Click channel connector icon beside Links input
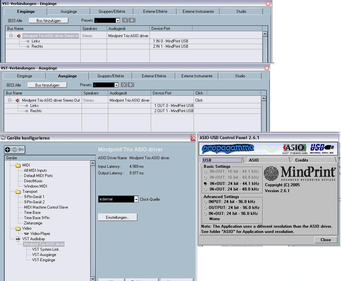Screen dimensions: 341x281 pyautogui.click(x=27, y=41)
